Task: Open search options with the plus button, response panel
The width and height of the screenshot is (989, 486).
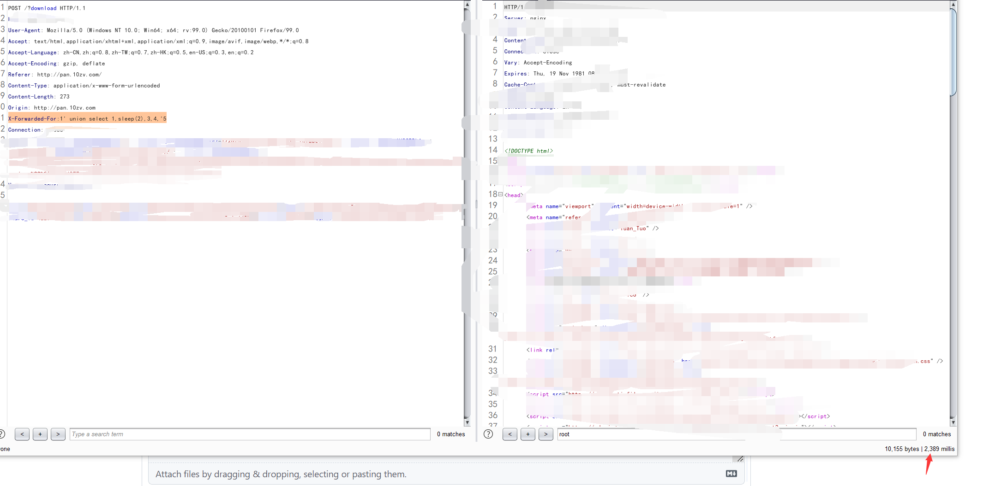Action: point(527,434)
